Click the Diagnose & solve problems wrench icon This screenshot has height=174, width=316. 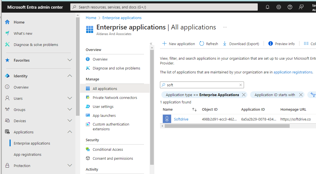tap(7, 44)
